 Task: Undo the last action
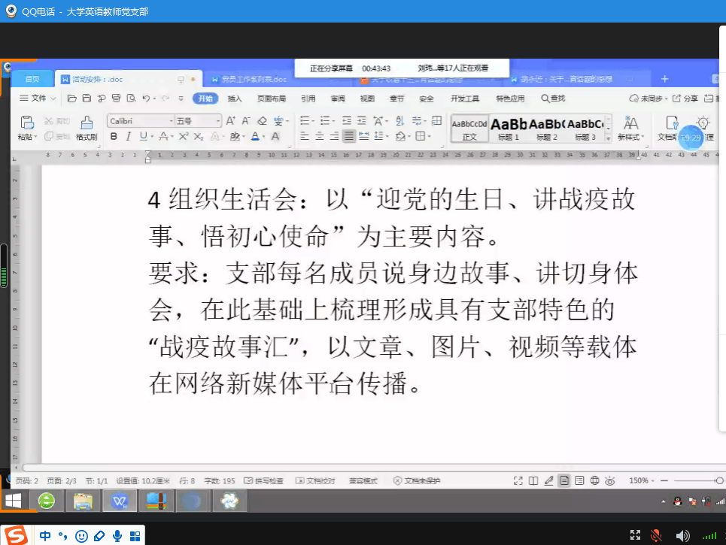pyautogui.click(x=146, y=98)
